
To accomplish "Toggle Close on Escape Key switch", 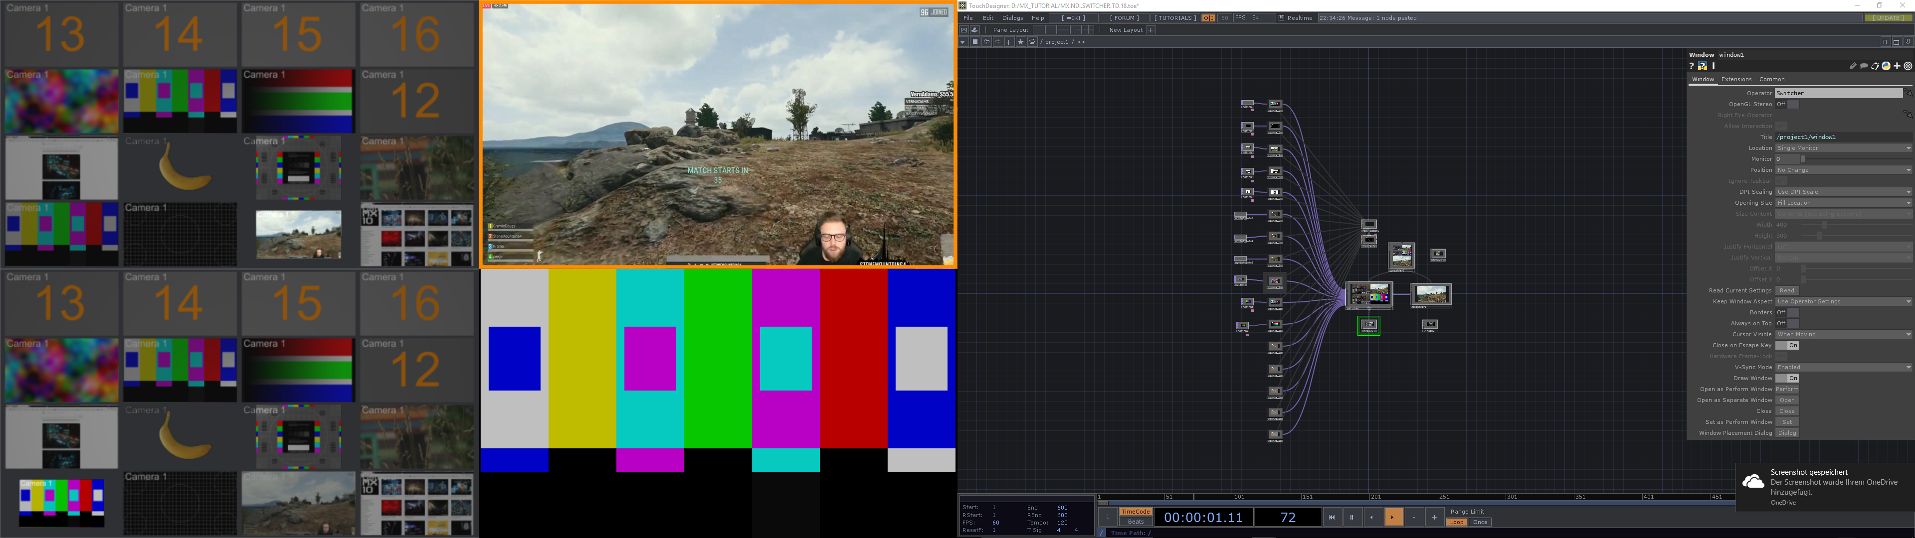I will (1787, 346).
